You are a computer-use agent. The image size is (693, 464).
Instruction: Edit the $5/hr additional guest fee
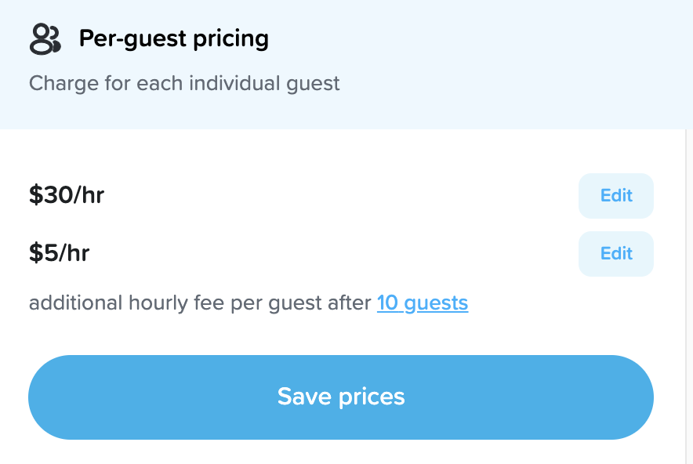point(615,254)
